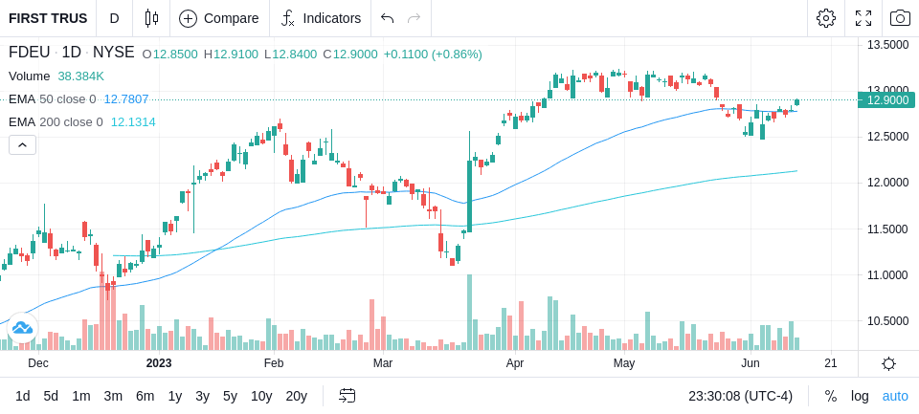Viewport: 919px width, 414px height.
Task: Click the Compare button
Action: [219, 18]
